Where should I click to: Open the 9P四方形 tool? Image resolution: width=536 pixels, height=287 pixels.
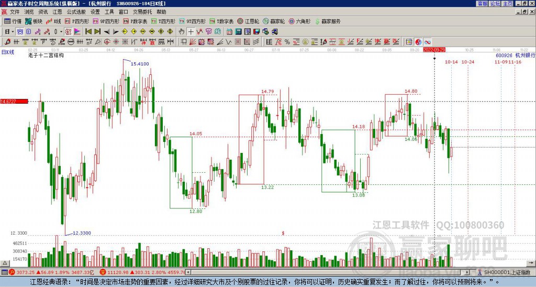pyautogui.click(x=106, y=21)
